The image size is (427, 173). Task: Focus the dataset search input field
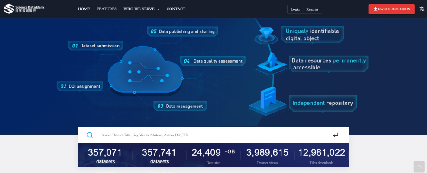pyautogui.click(x=208, y=135)
